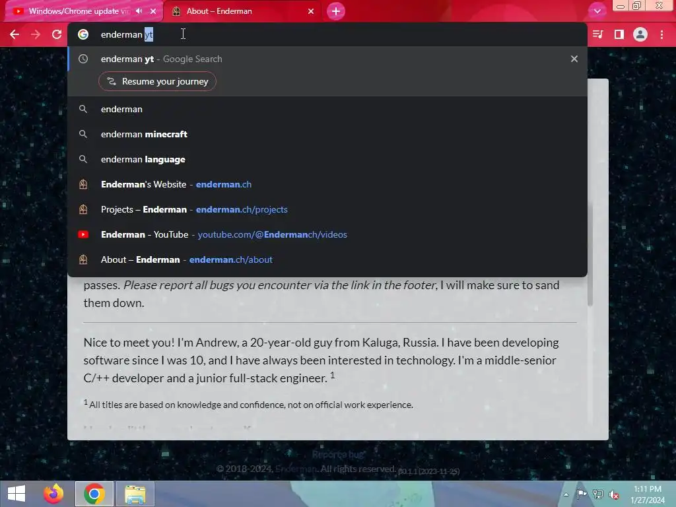Open File Explorer from taskbar
The image size is (676, 507).
(135, 494)
